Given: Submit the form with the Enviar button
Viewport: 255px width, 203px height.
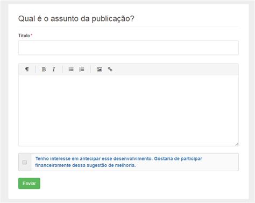Looking at the screenshot, I should pyautogui.click(x=29, y=184).
